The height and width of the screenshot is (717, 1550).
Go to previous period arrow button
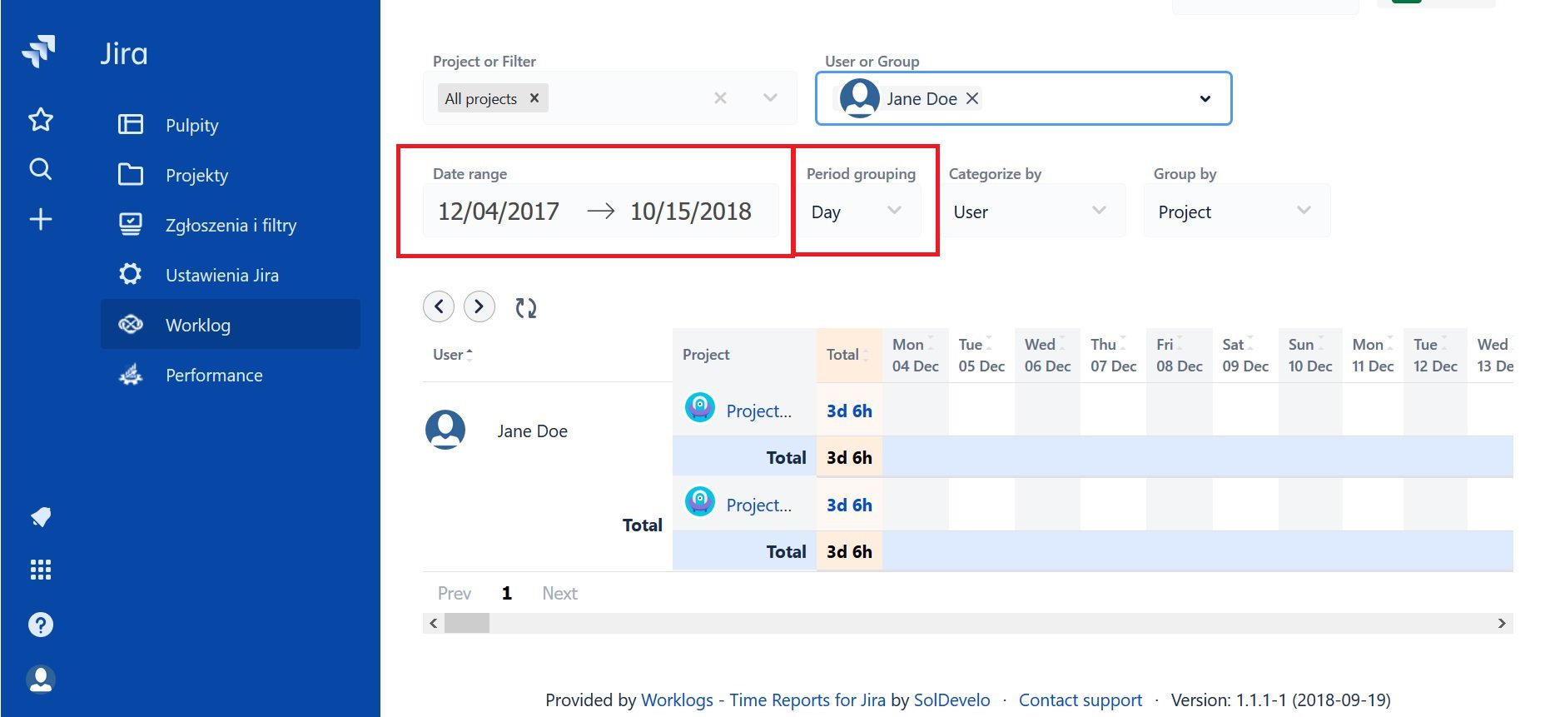(439, 306)
